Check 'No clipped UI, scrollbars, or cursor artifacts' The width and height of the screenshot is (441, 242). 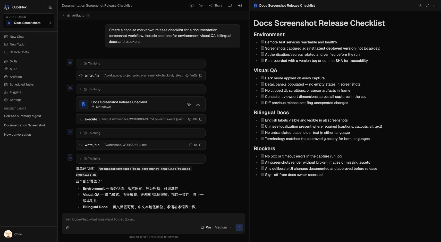click(262, 90)
